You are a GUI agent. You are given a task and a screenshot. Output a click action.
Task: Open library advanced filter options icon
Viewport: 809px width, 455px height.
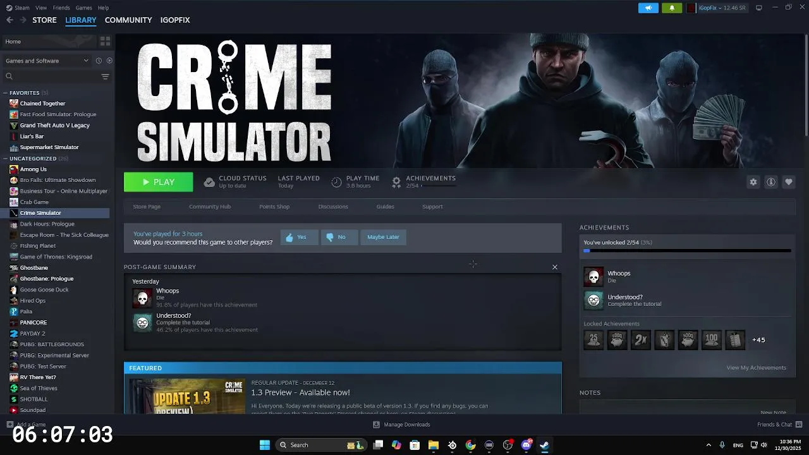(x=105, y=76)
